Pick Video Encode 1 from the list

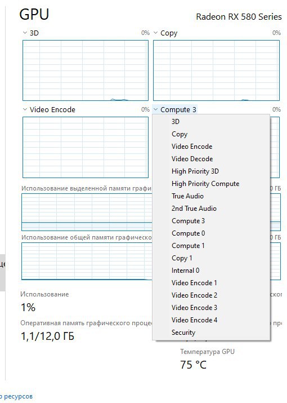[x=211, y=283]
